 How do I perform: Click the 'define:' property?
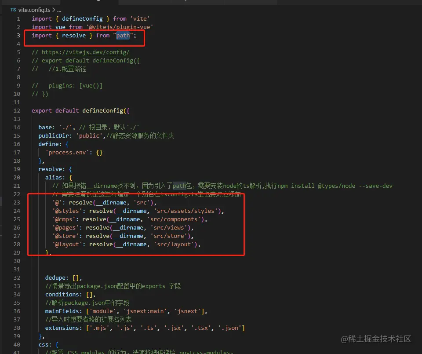50,144
